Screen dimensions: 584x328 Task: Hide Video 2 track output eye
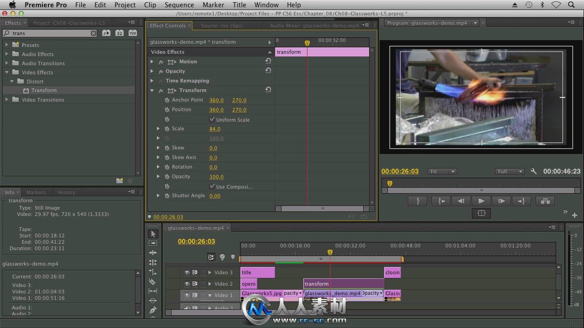(187, 284)
